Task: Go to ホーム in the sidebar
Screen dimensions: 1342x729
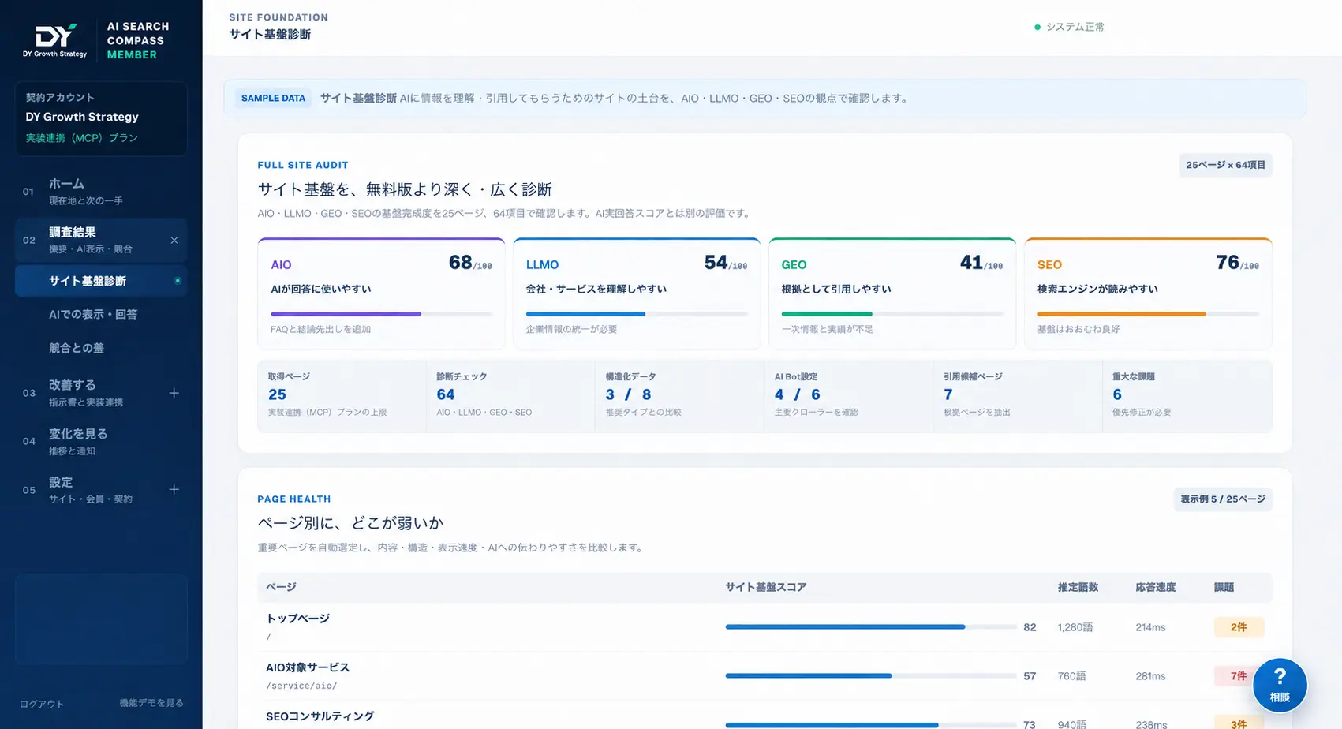Action: (x=101, y=191)
